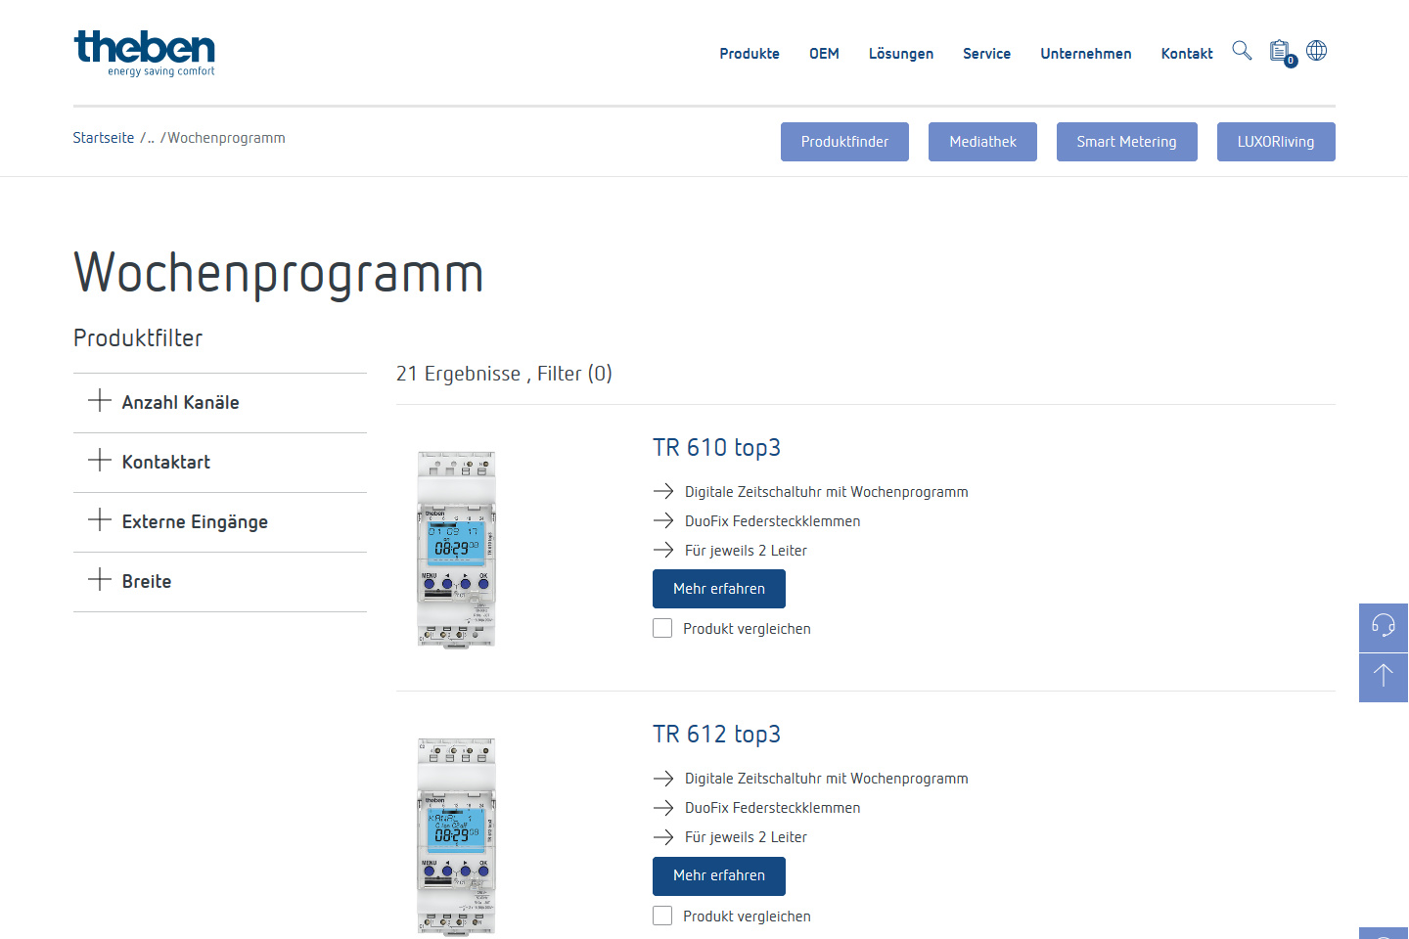This screenshot has height=939, width=1409.
Task: Click 'Für jeweils 2 Leiter' under TR 610 top3
Action: pyautogui.click(x=746, y=551)
